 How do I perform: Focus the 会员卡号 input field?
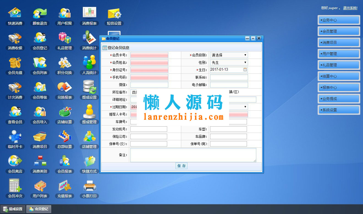149,55
